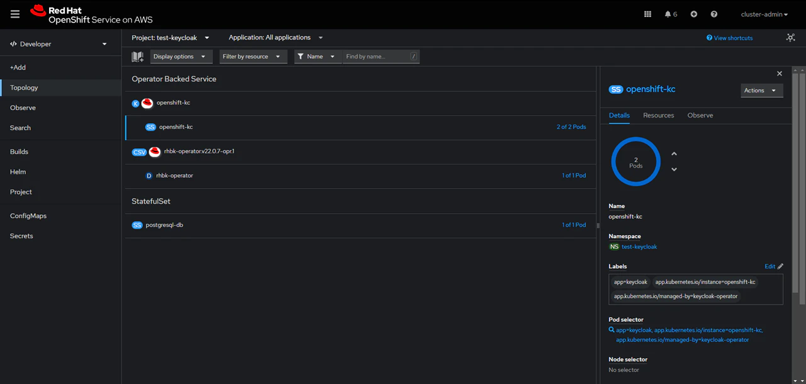Viewport: 806px width, 384px height.
Task: Select rhbk-operator.v22.0.7-opr.1 row
Action: [x=360, y=152]
